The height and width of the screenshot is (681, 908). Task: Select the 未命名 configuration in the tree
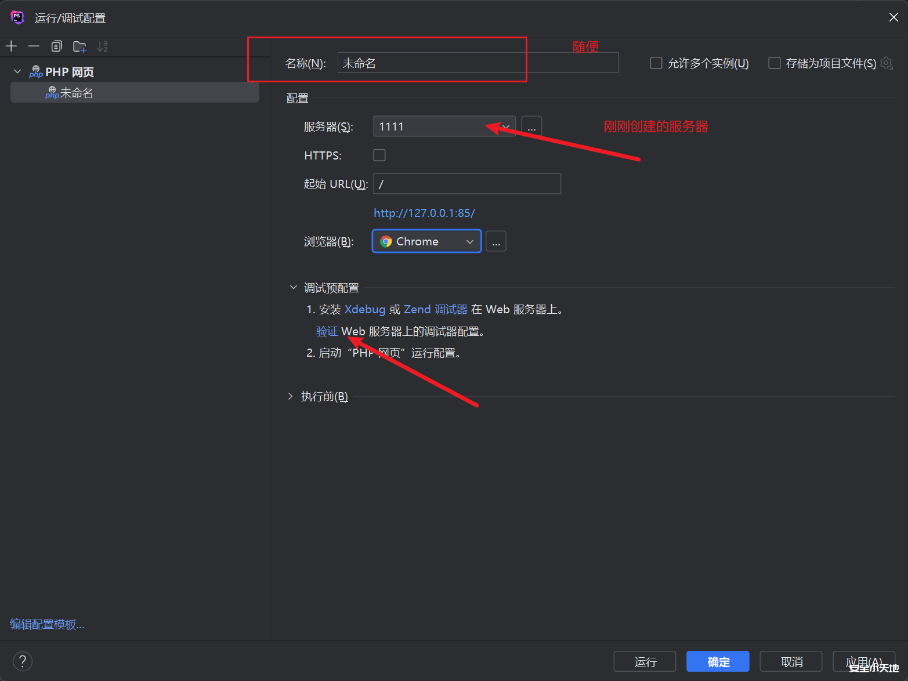76,92
